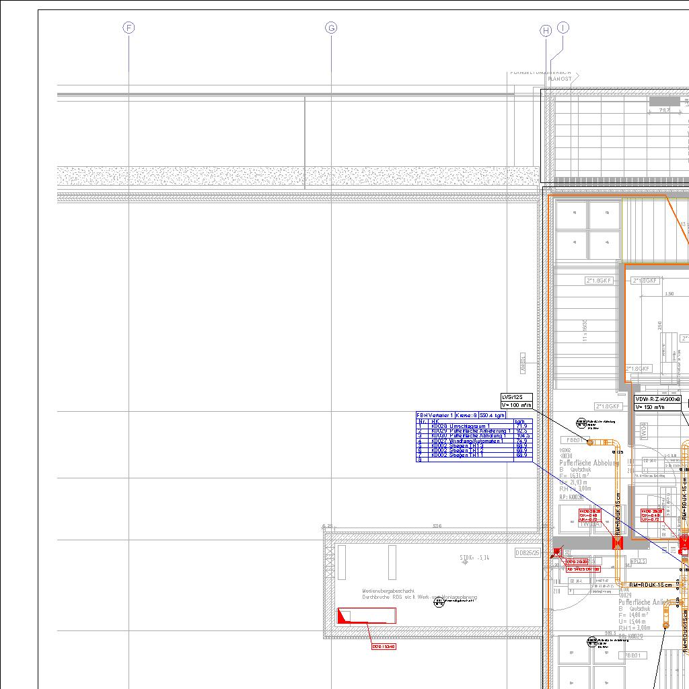Click the red DDB 150/40 tag

click(384, 647)
